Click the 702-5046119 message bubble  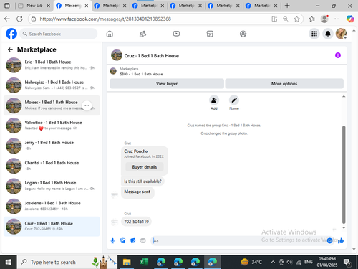pyautogui.click(x=136, y=222)
